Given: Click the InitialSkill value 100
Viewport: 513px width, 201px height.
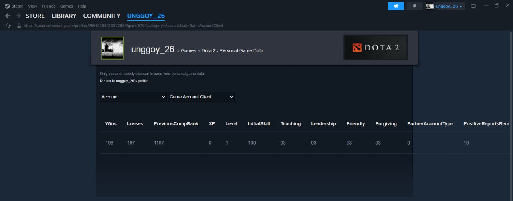Looking at the screenshot, I should tap(252, 143).
